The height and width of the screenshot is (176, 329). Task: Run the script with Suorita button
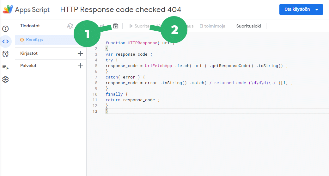pyautogui.click(x=139, y=26)
